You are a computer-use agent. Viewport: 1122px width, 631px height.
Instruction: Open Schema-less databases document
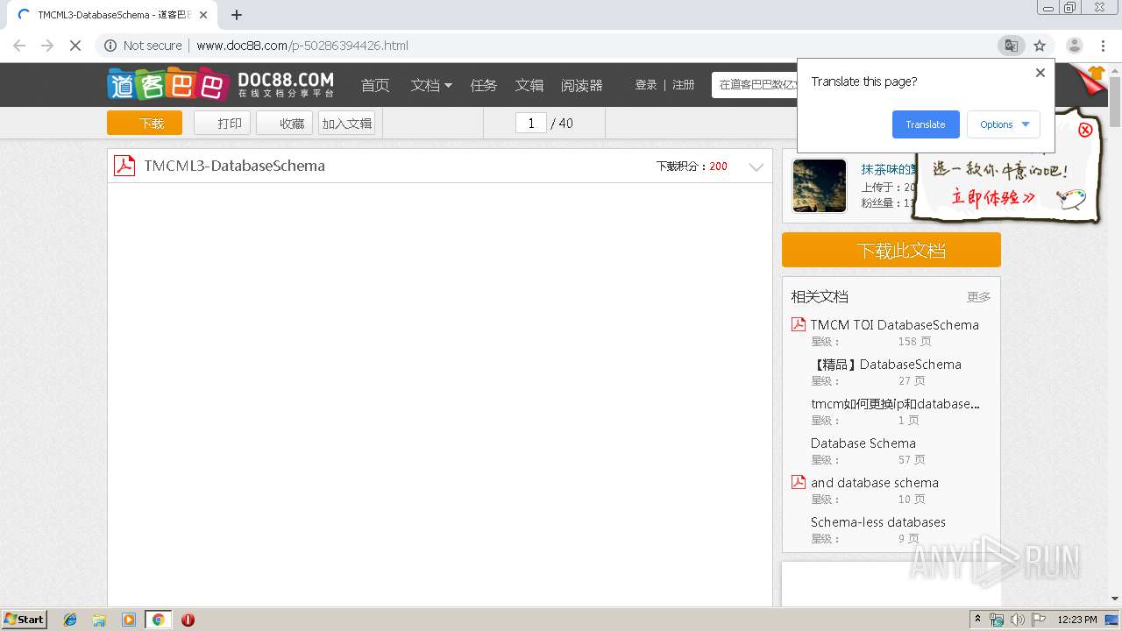click(878, 521)
